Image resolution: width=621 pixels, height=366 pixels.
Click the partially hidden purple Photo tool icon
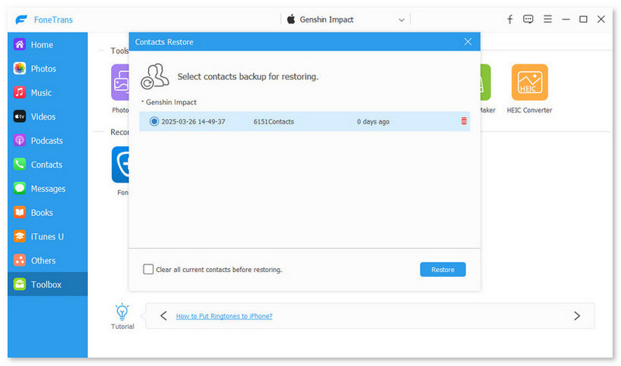pyautogui.click(x=120, y=82)
